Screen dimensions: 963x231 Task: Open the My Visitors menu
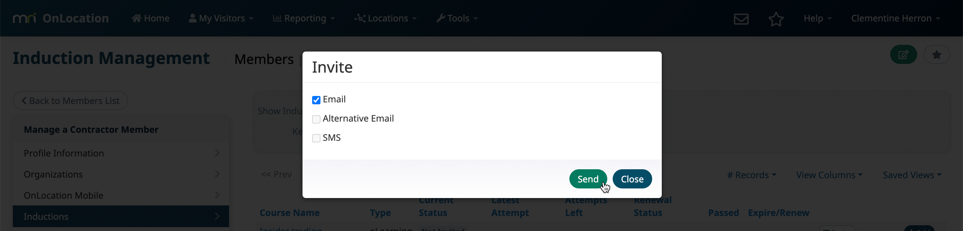221,18
